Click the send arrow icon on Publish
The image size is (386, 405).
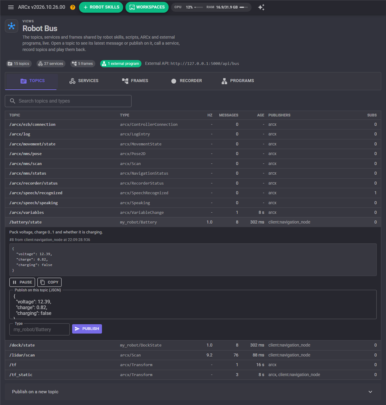point(77,329)
